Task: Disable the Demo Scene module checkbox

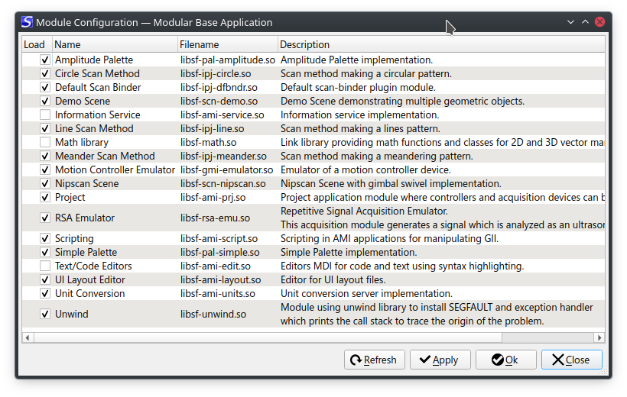Action: [x=45, y=101]
